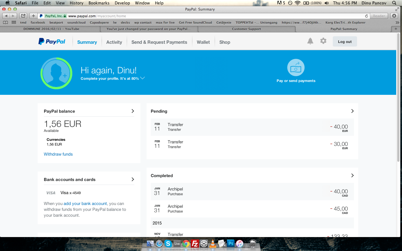The height and width of the screenshot is (251, 402).
Task: Open the notifications bell
Action: (310, 41)
